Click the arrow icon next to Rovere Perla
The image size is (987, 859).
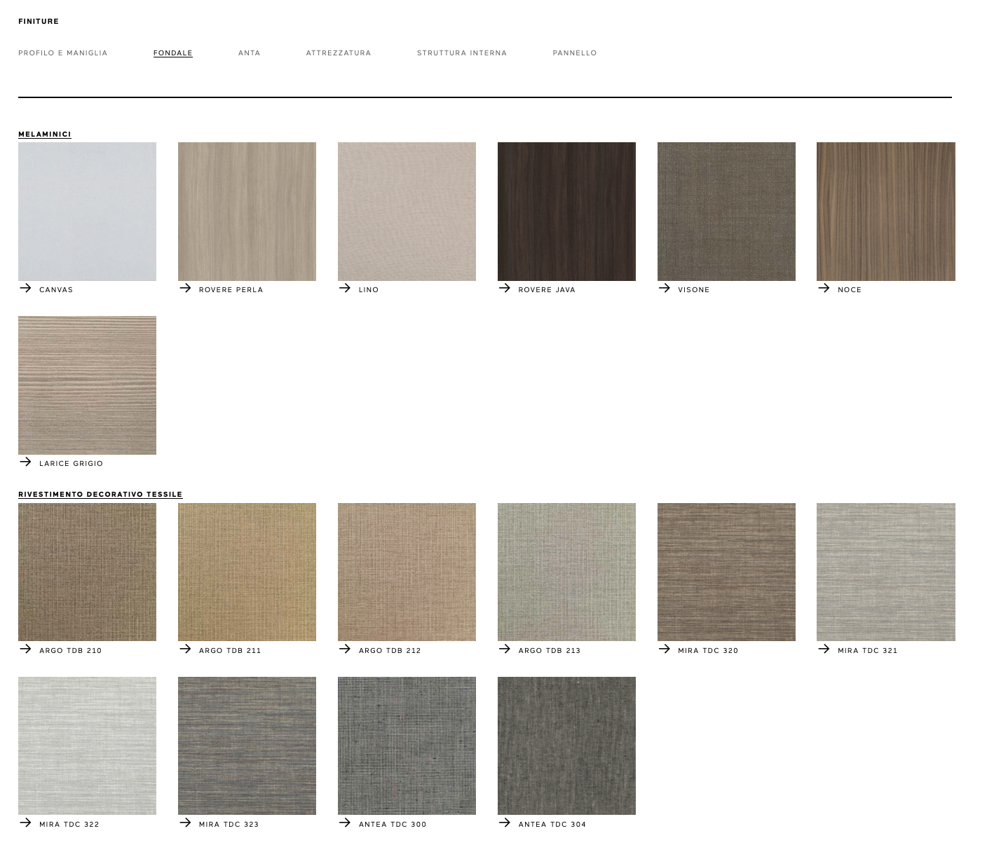point(185,288)
